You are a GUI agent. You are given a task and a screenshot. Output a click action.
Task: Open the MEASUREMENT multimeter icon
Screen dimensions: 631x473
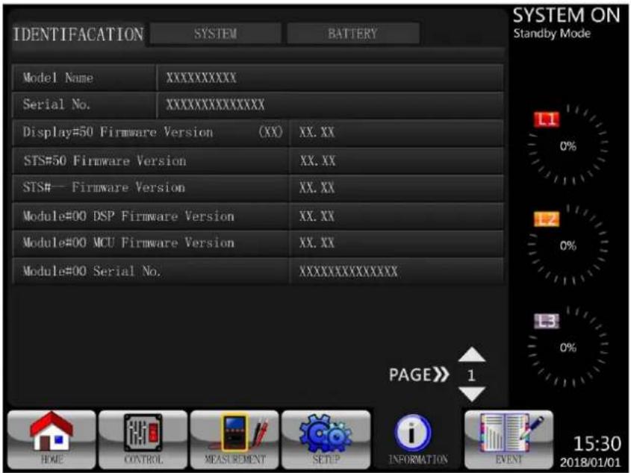[x=234, y=439]
